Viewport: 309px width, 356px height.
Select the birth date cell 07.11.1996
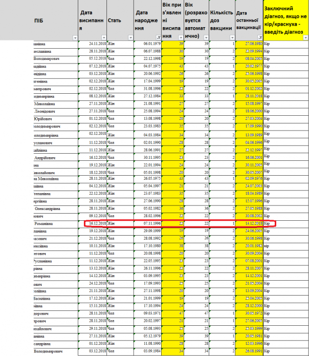click(x=148, y=224)
